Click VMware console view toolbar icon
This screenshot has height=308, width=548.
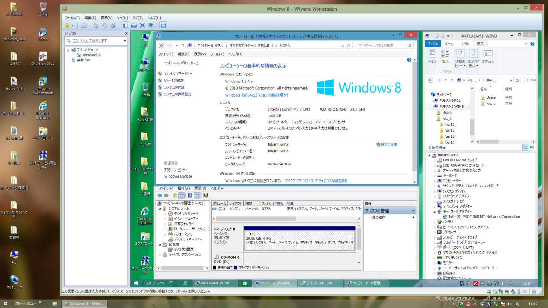[163, 25]
